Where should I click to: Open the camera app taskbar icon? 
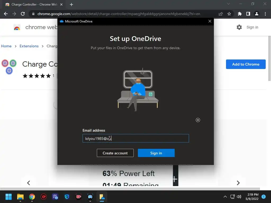click(x=90, y=197)
